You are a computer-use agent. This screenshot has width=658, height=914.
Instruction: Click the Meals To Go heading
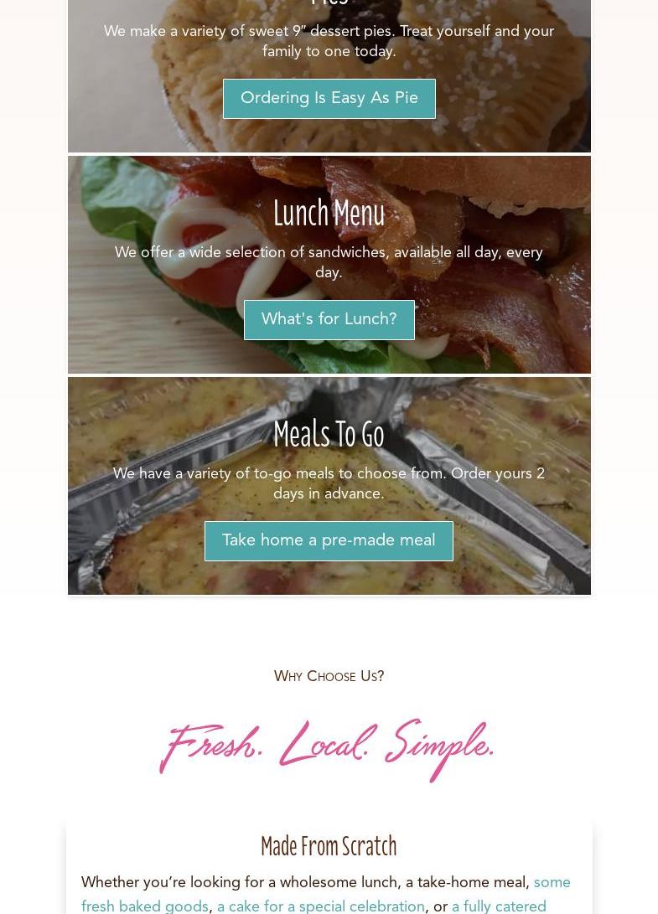[x=329, y=434]
